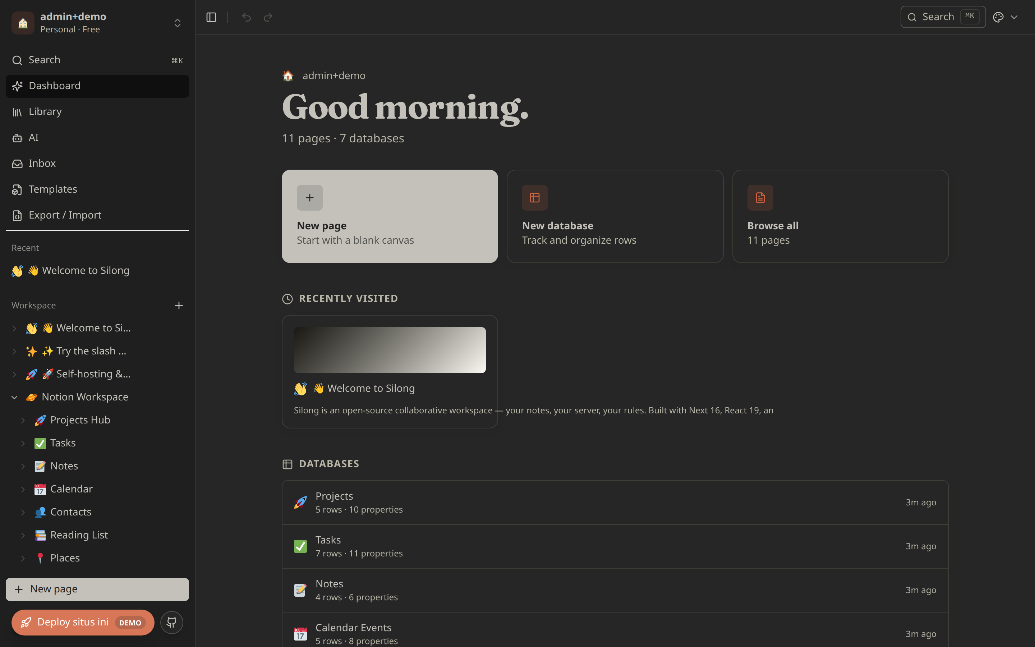
Task: Open the Inbox
Action: [x=97, y=164]
